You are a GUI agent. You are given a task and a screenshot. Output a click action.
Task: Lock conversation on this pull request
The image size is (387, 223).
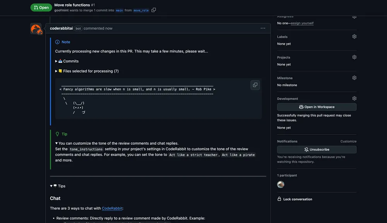click(x=297, y=199)
